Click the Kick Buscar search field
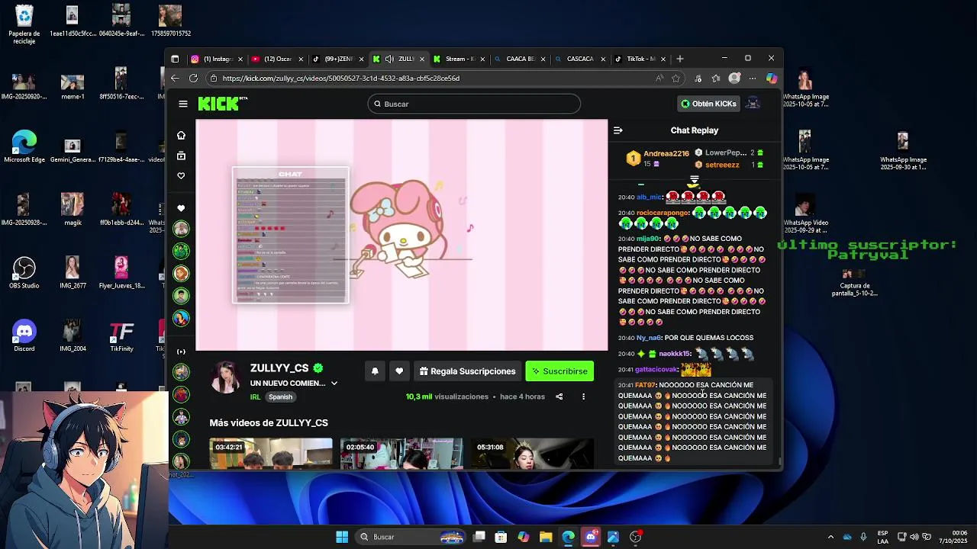Image resolution: width=977 pixels, height=549 pixels. (x=474, y=104)
